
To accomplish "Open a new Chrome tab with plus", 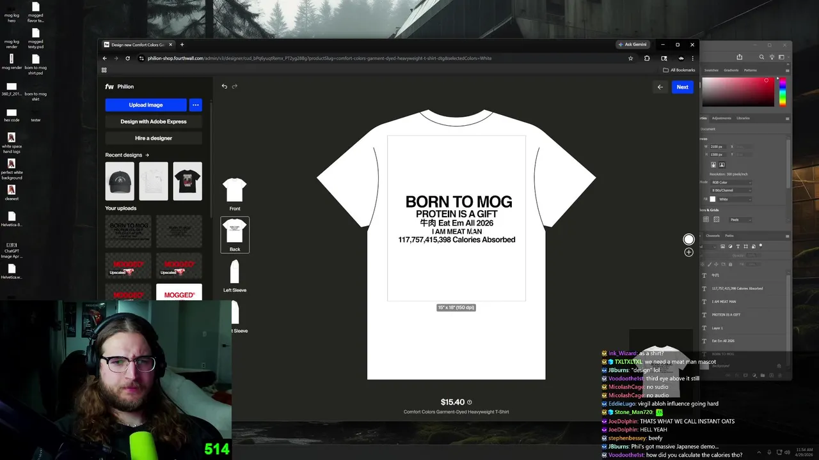I will [x=182, y=45].
